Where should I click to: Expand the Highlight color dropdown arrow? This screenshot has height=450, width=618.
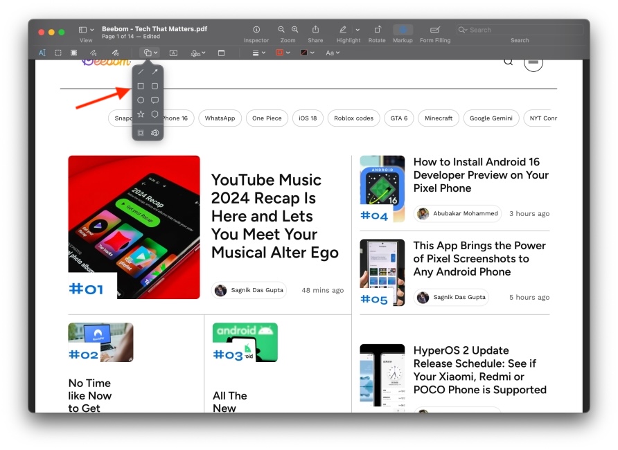coord(357,30)
